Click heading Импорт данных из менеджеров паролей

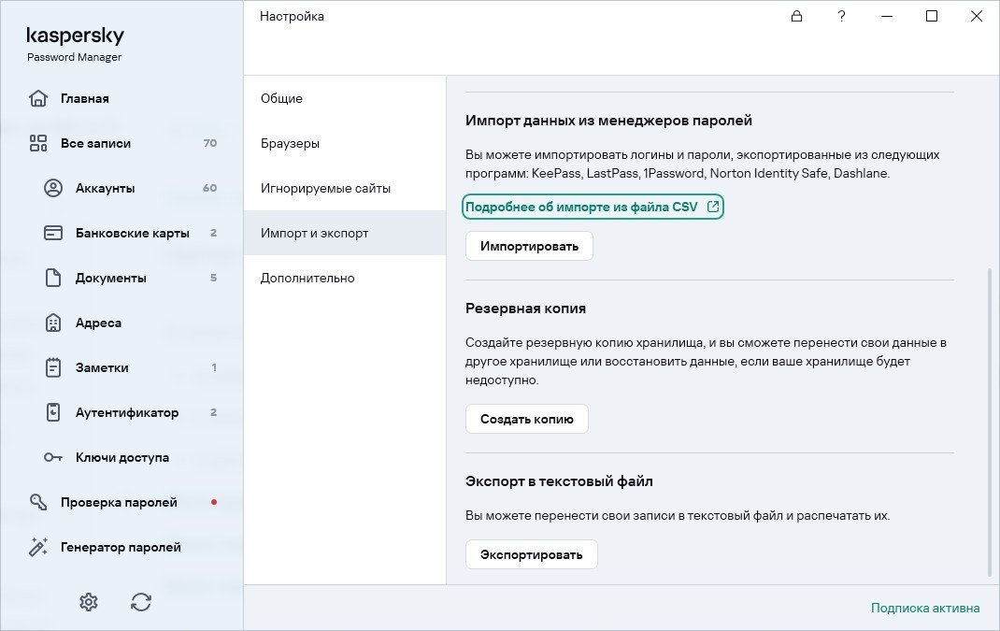(x=608, y=120)
